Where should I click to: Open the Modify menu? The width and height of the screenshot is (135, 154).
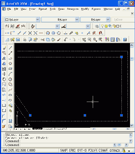[85, 9]
